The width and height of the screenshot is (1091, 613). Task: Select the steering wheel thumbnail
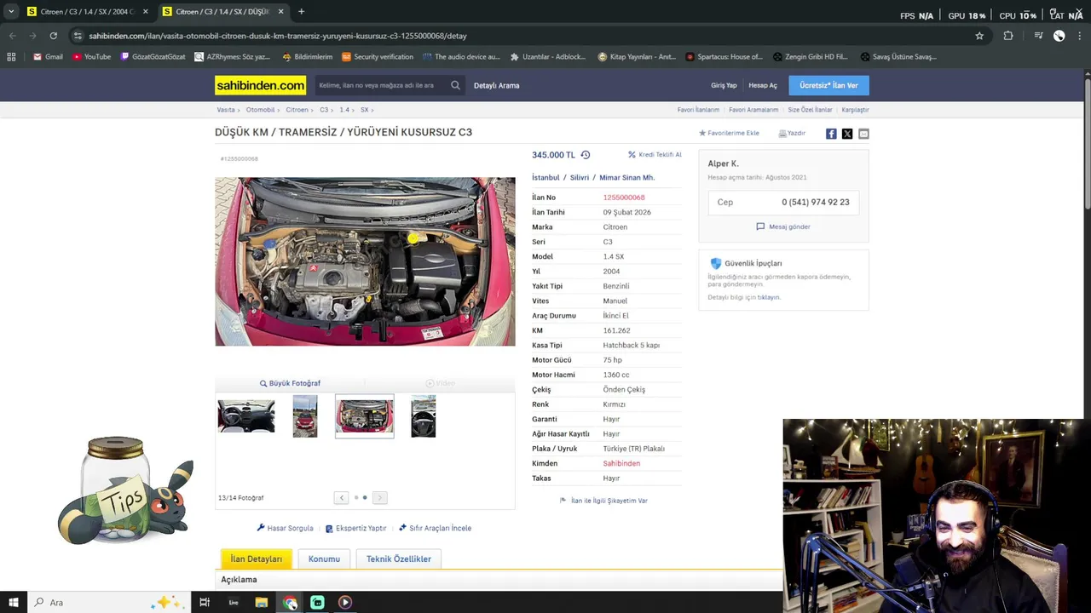424,416
